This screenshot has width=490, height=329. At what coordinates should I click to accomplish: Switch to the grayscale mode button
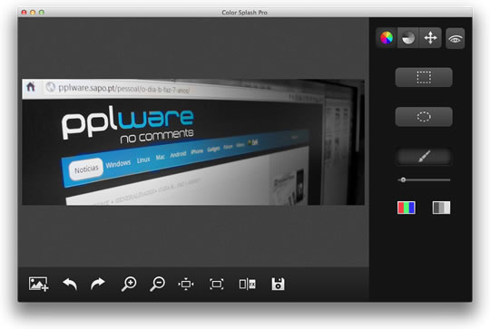(x=408, y=38)
